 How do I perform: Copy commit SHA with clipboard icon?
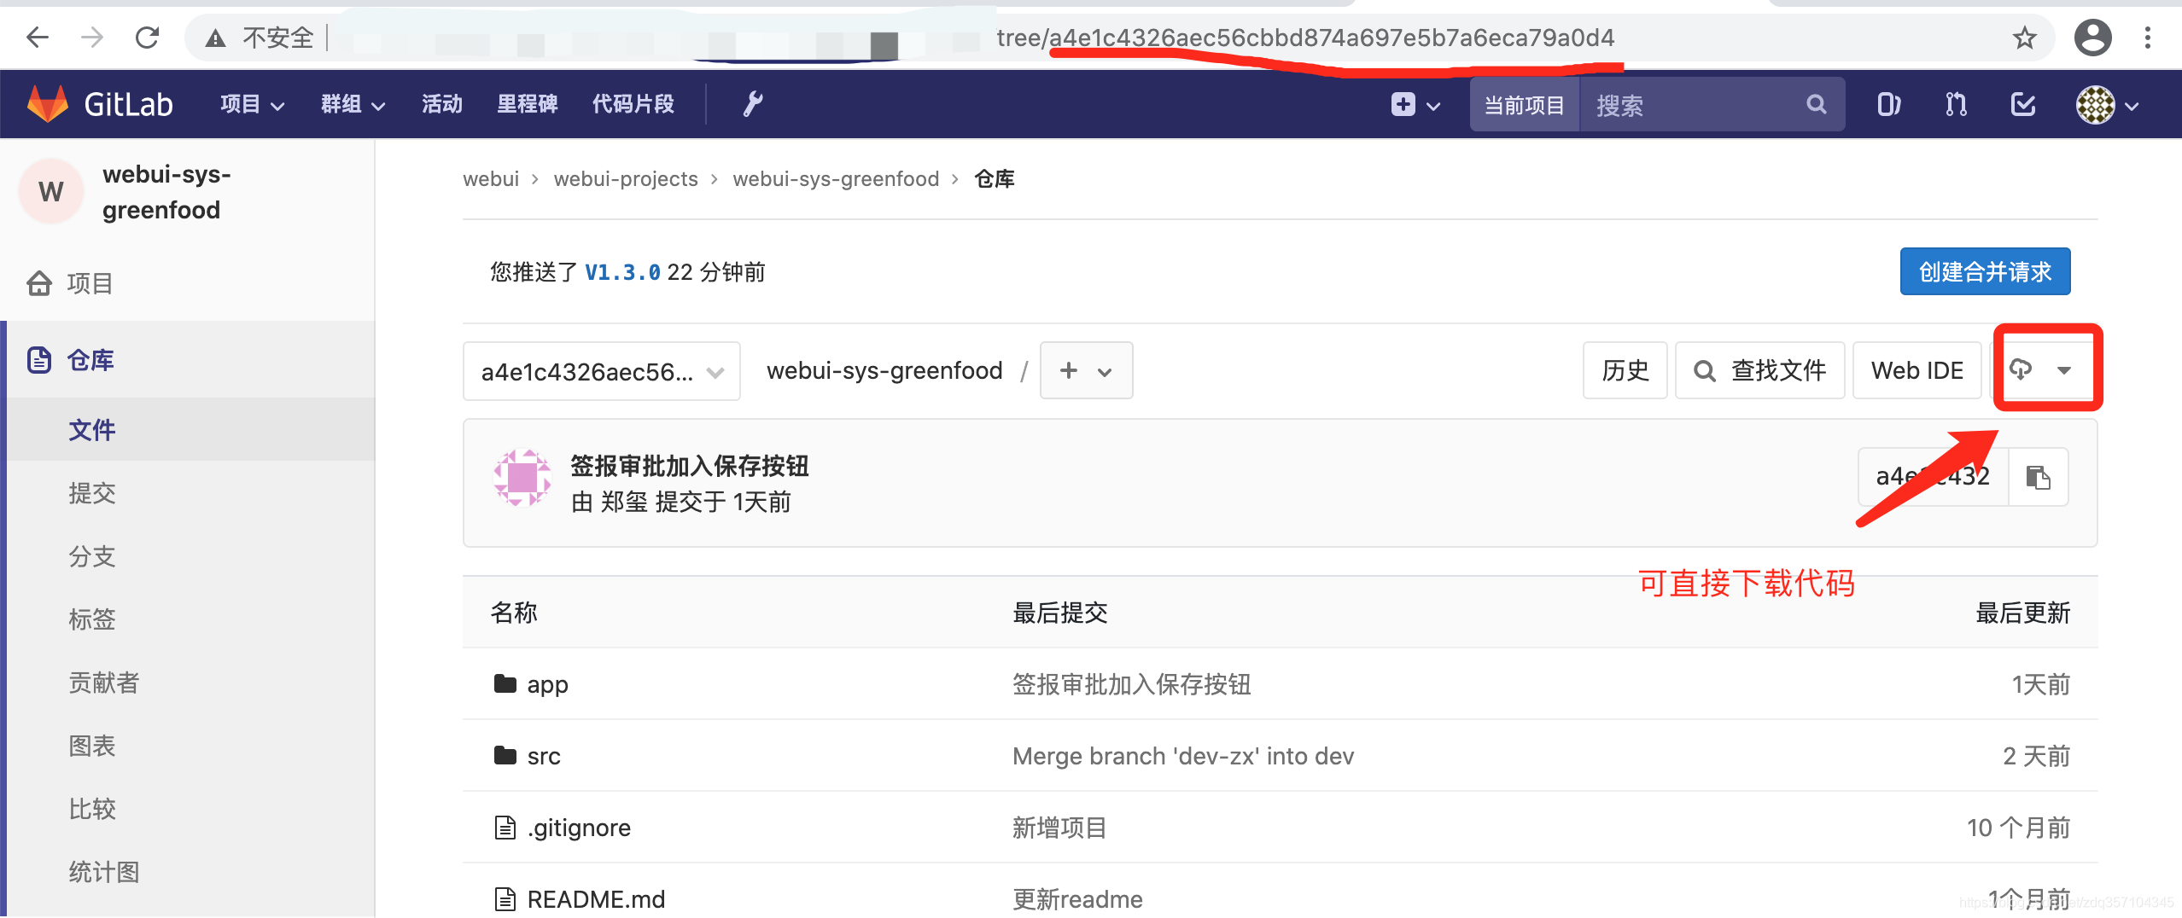[2038, 477]
